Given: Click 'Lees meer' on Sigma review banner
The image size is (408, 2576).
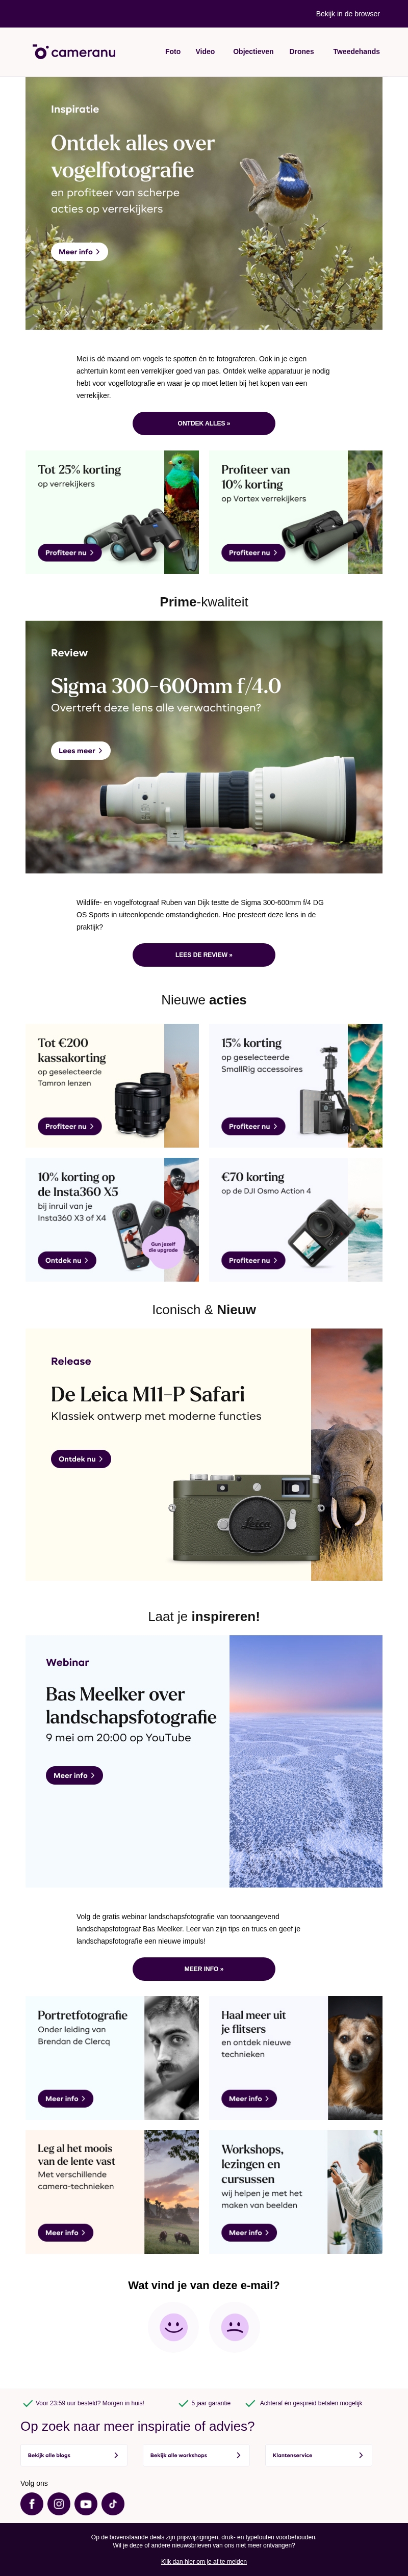Looking at the screenshot, I should pos(81,750).
